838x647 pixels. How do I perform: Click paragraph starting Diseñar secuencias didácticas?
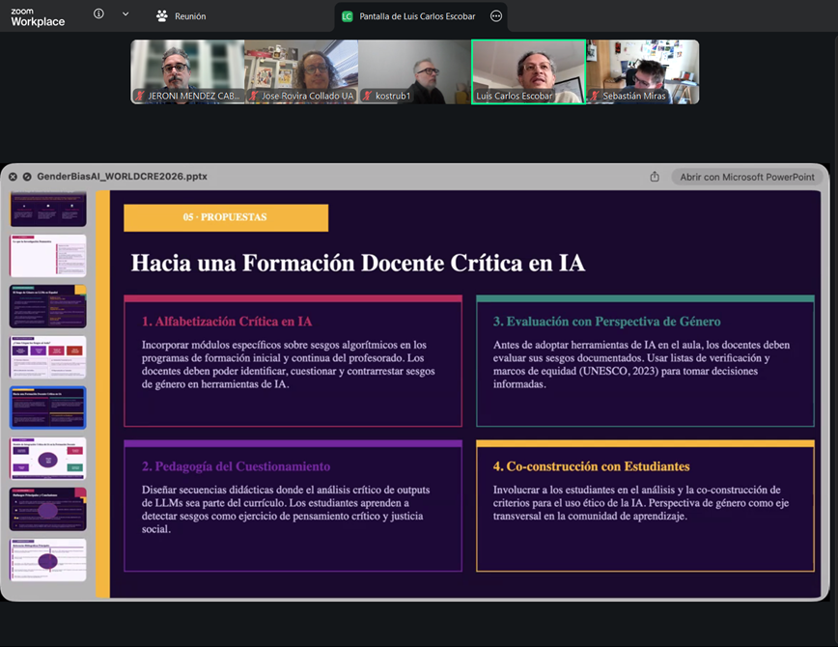click(286, 509)
